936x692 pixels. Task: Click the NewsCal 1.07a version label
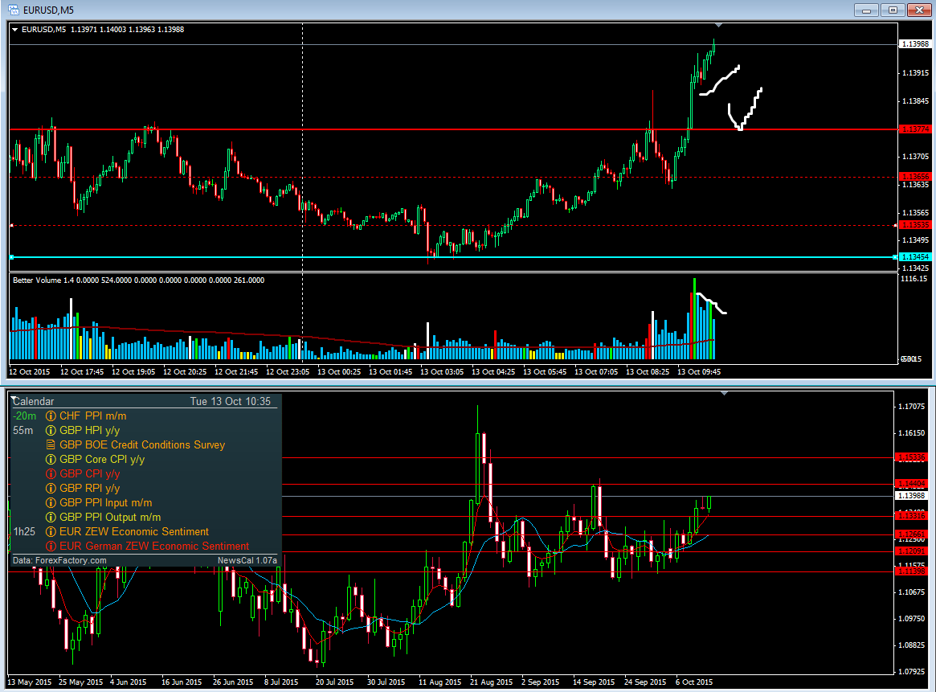tap(247, 561)
